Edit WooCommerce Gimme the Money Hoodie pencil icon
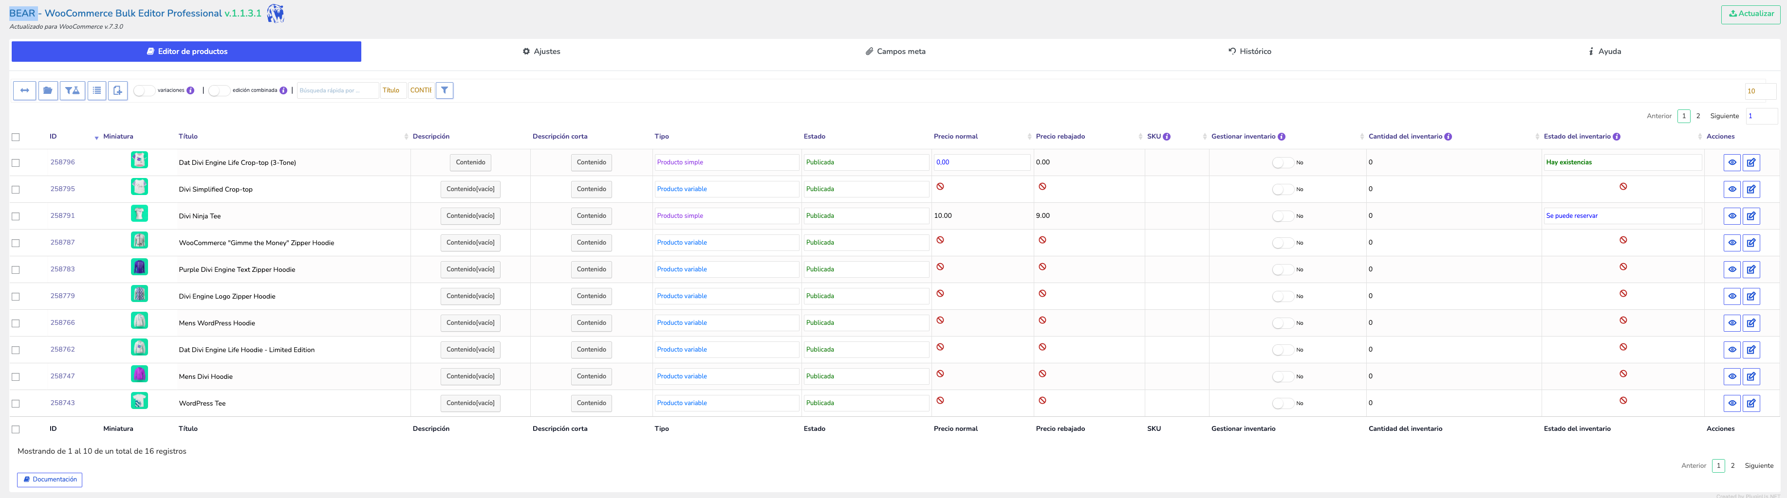This screenshot has width=1787, height=498. click(1751, 243)
